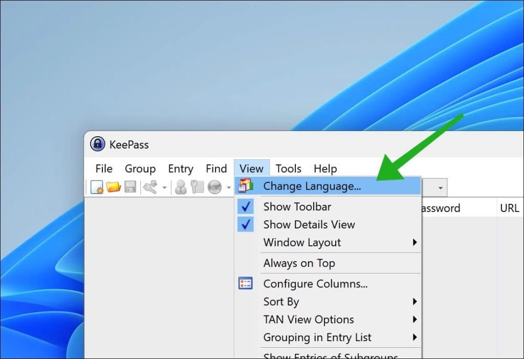Save the database with the floppy disk icon

tap(129, 187)
